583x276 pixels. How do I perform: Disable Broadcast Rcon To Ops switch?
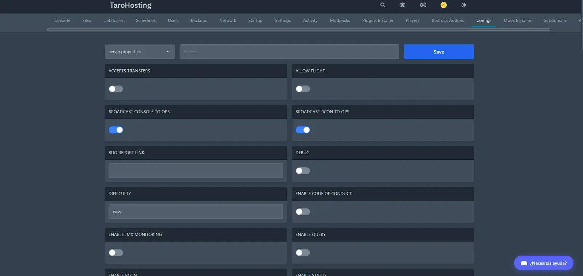[x=303, y=130]
